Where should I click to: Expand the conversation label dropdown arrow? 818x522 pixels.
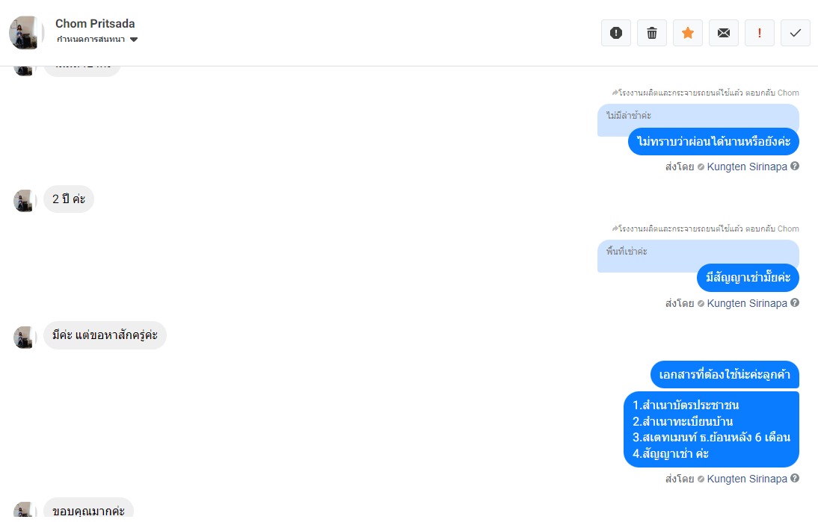coord(134,40)
